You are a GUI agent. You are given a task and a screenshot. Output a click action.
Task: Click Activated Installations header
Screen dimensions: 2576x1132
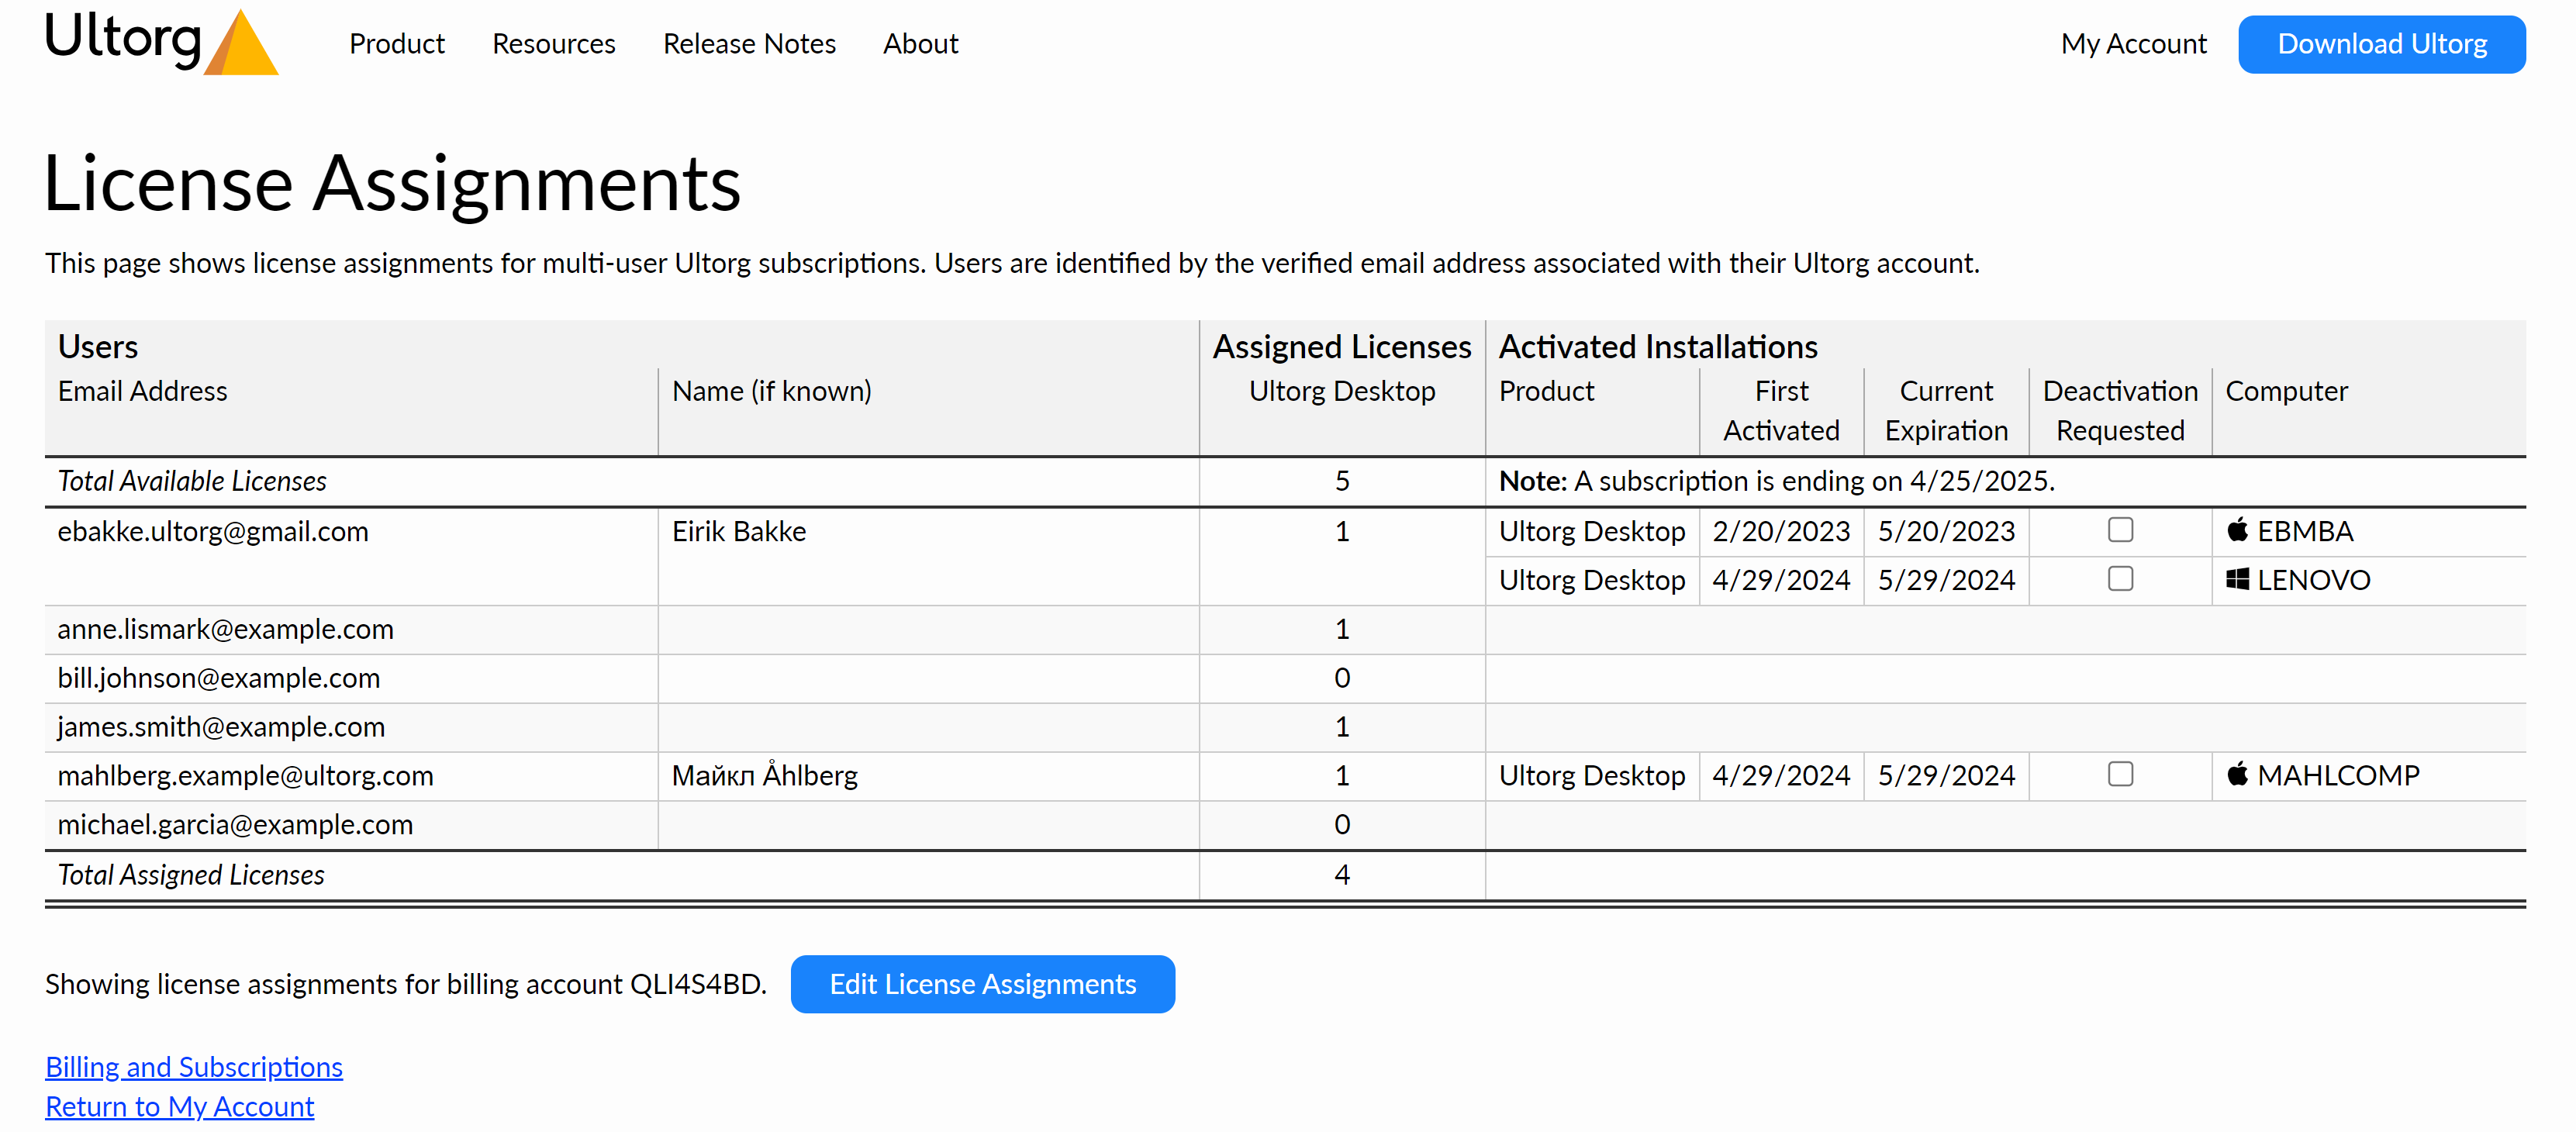point(1657,347)
